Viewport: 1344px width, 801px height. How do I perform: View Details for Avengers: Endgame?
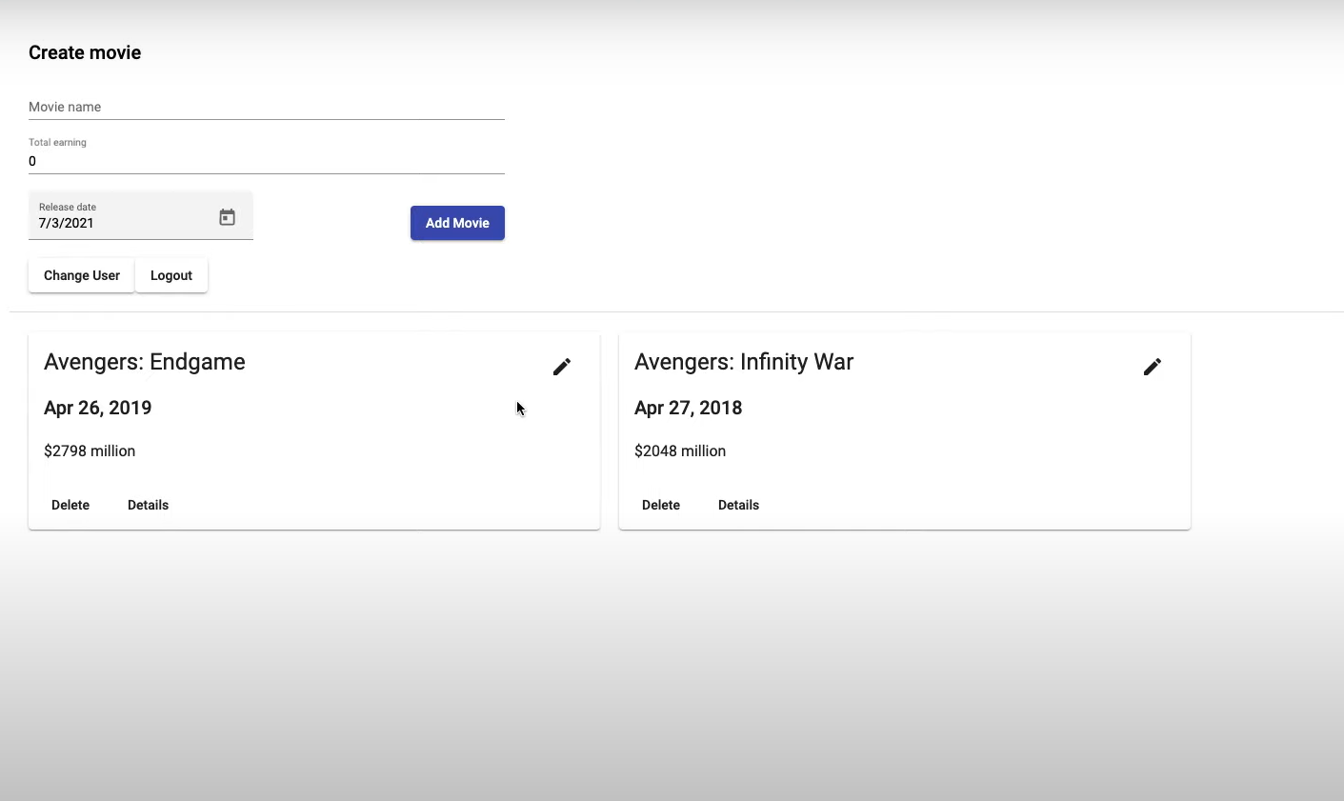(x=148, y=505)
